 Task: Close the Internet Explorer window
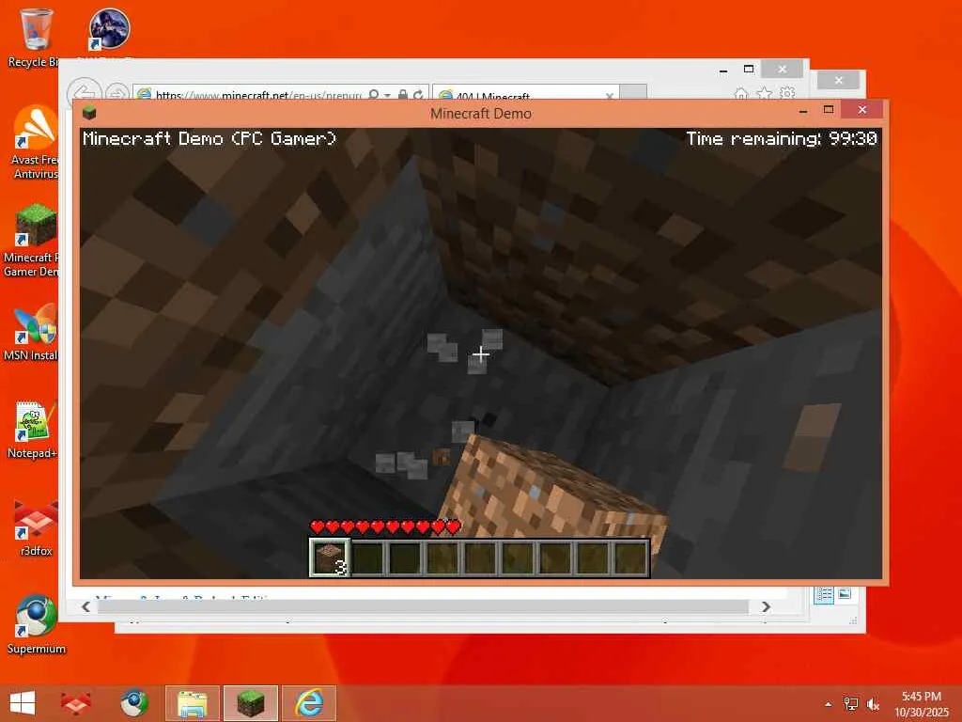[782, 69]
